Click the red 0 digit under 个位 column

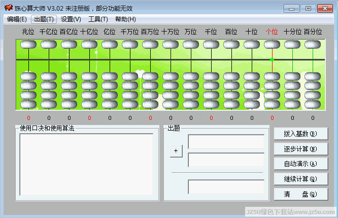[272, 118]
